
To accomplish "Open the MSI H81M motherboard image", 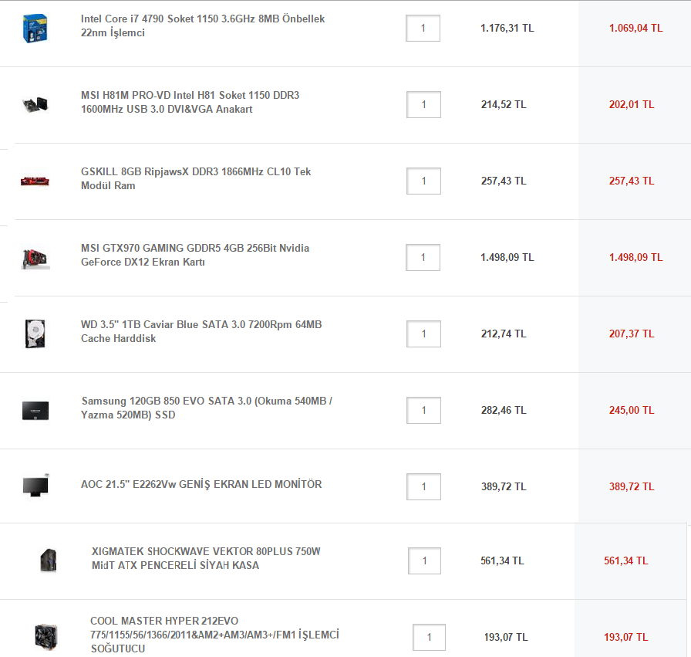I will tap(35, 104).
